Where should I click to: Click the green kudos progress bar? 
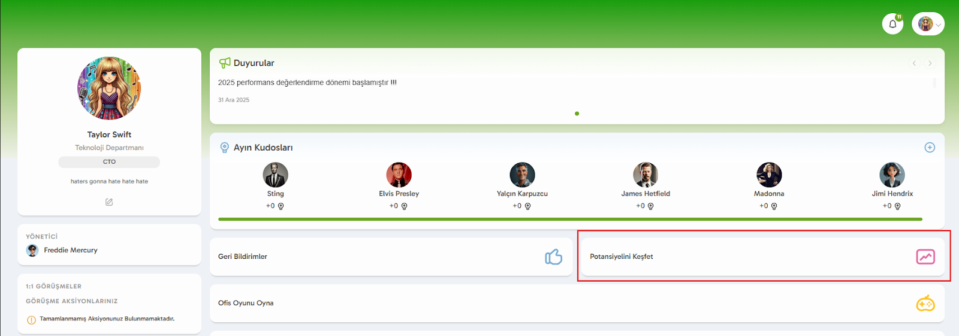click(569, 219)
